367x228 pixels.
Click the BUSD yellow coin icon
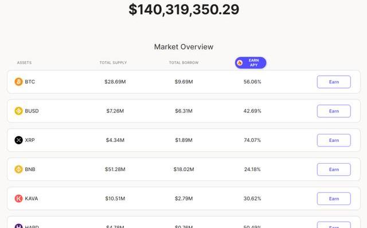click(19, 111)
